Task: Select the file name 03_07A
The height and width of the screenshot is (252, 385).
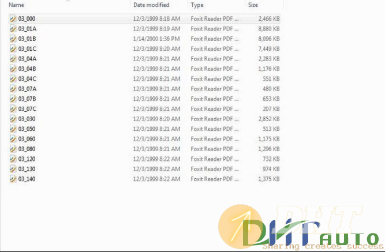Action: point(27,89)
